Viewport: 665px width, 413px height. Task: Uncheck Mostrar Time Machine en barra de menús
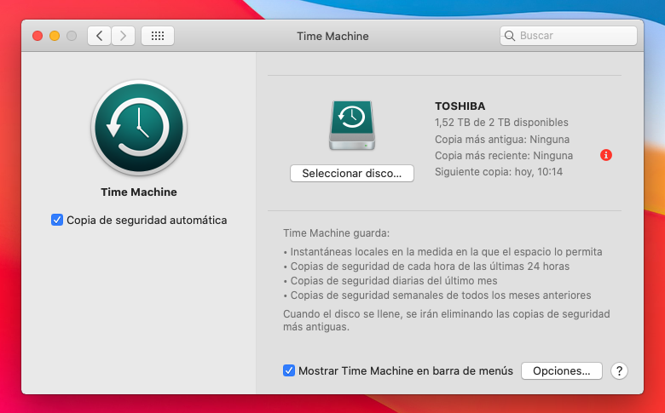pos(290,370)
